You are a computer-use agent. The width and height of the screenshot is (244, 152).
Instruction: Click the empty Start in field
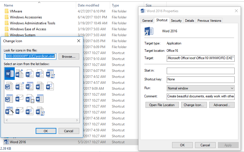(x=200, y=71)
